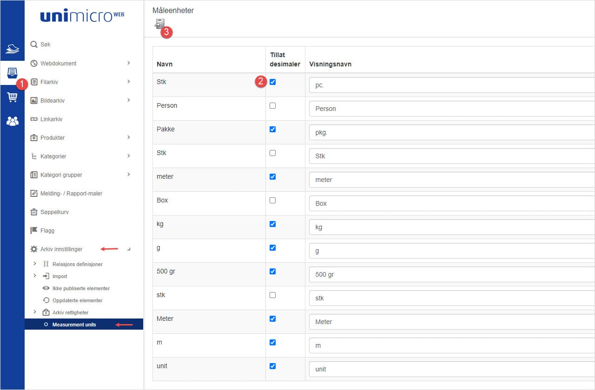The image size is (595, 390).
Task: Toggle decimals checkbox for capitalized Meter row
Action: tap(272, 318)
